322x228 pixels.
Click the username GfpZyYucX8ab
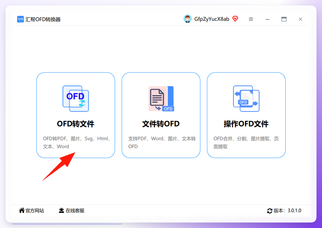pos(212,19)
